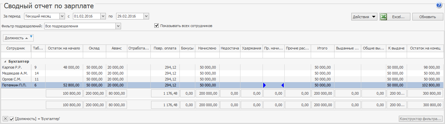
Task: Click the Excel icon on export button
Action: pos(384,17)
